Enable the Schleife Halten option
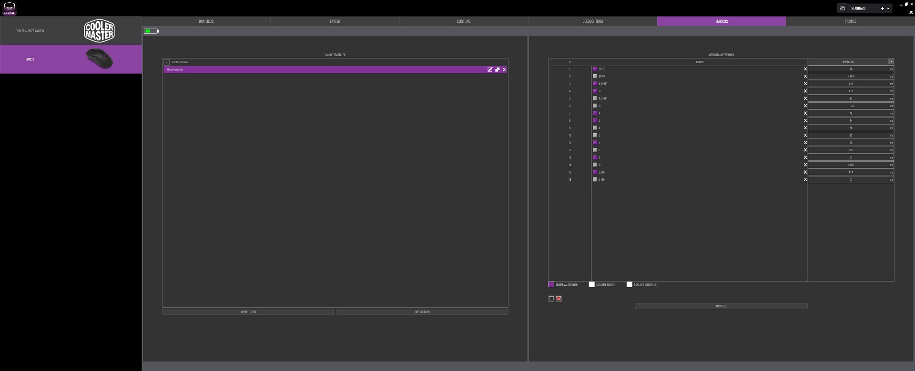The image size is (915, 371). coord(592,284)
